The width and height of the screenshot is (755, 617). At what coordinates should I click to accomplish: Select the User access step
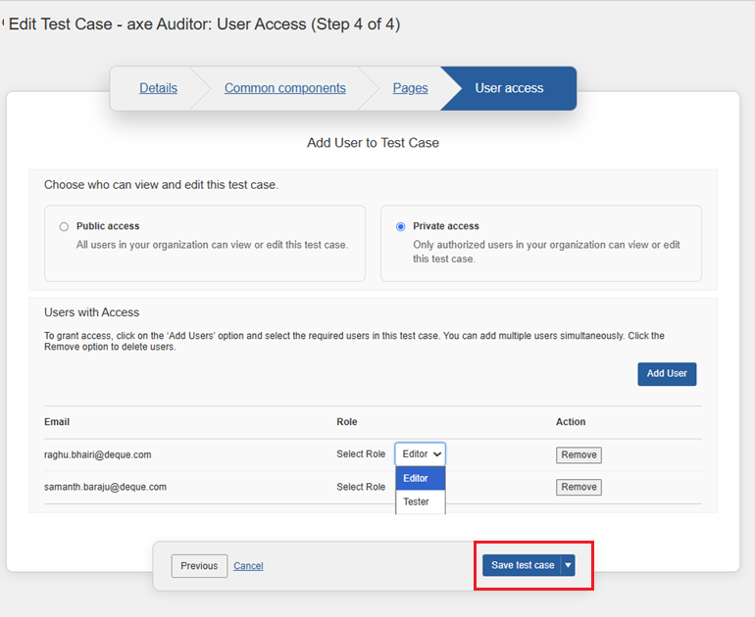509,88
